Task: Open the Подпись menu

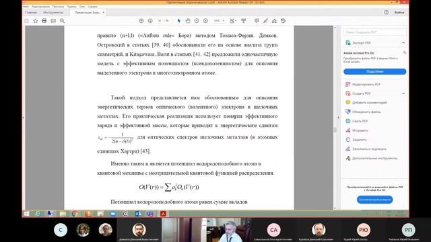Action: 71,7
